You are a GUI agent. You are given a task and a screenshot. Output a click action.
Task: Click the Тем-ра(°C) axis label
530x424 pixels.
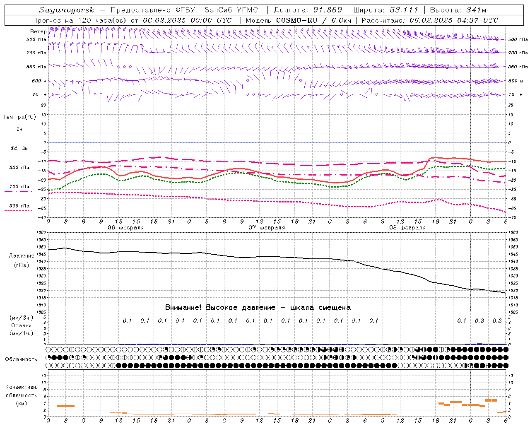pyautogui.click(x=19, y=117)
